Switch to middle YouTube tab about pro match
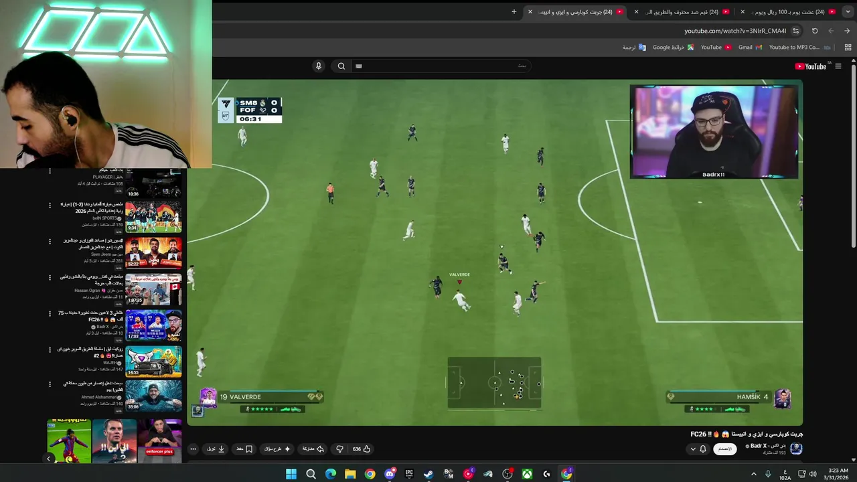 click(x=683, y=11)
